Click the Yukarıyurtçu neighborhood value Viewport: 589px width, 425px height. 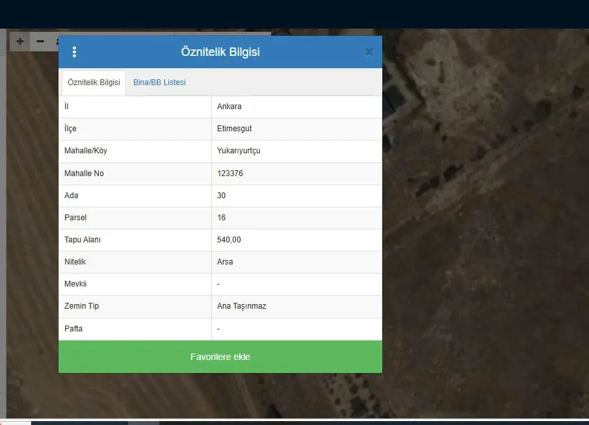click(x=239, y=151)
